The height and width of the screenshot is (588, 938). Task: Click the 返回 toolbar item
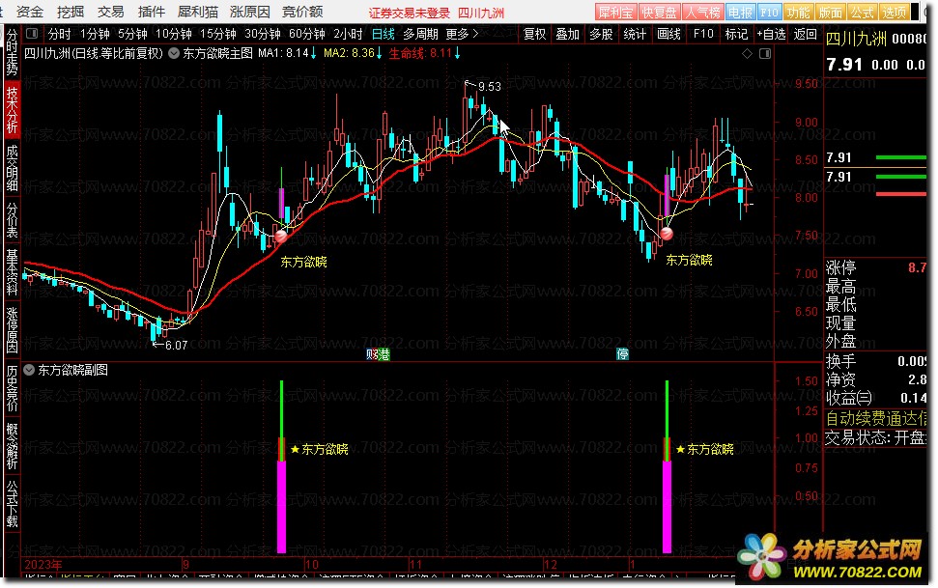coord(806,34)
